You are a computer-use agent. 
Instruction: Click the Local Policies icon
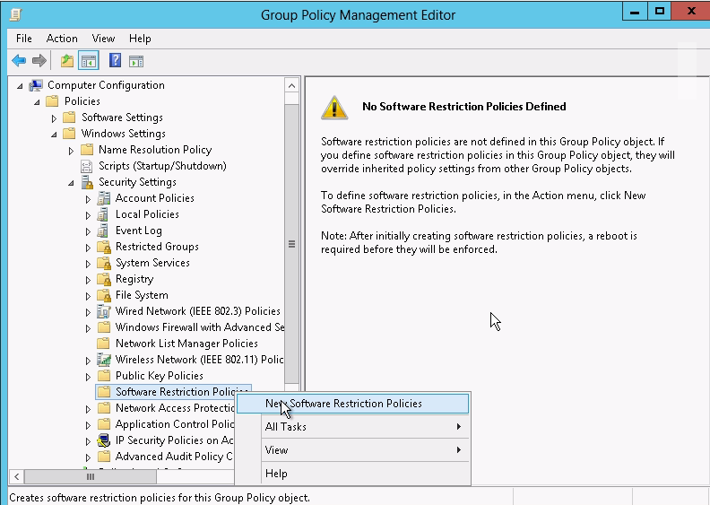tap(104, 214)
